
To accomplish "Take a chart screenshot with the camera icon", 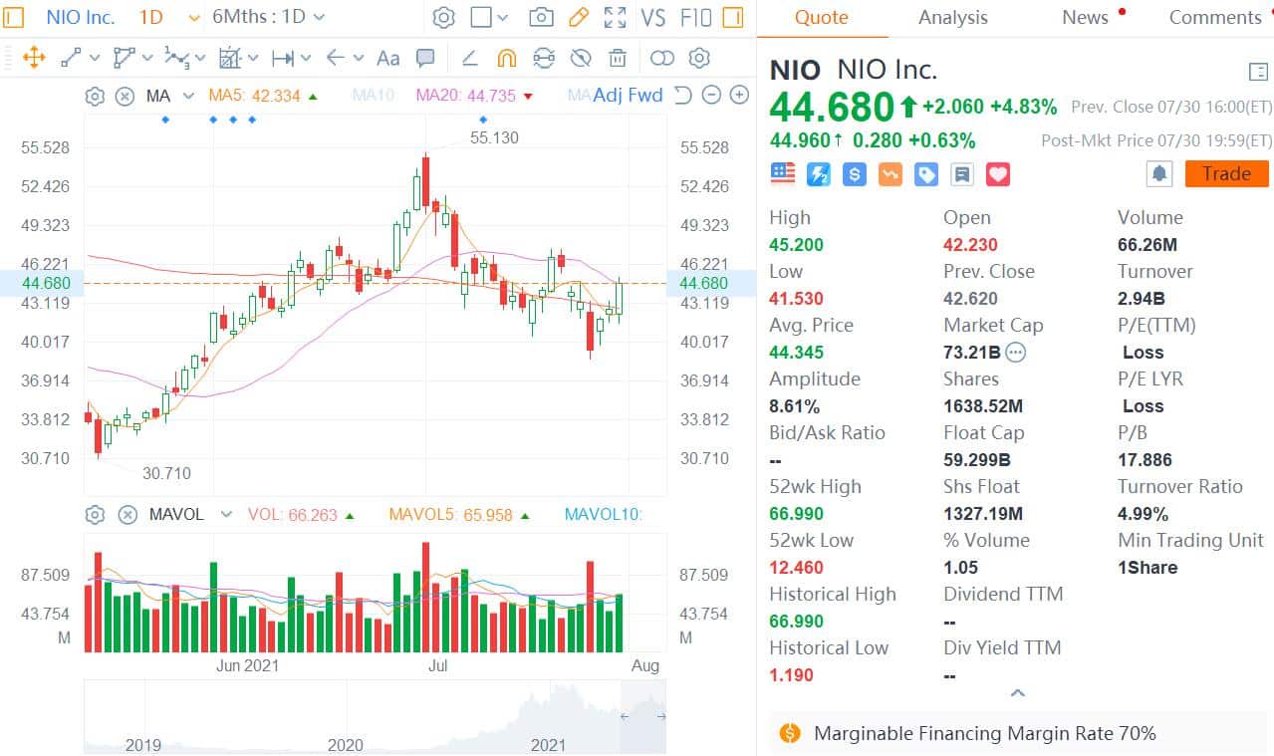I will point(543,17).
